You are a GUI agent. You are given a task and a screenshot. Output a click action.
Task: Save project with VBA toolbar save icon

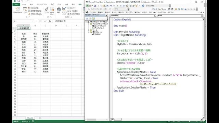click(x=95, y=6)
